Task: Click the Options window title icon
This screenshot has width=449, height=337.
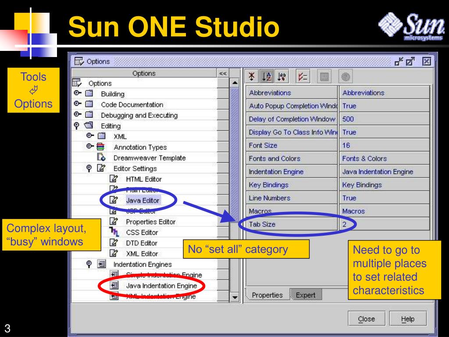Action: tap(79, 61)
